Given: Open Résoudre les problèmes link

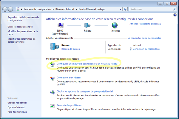Looking at the screenshot, I should tap(69, 105).
